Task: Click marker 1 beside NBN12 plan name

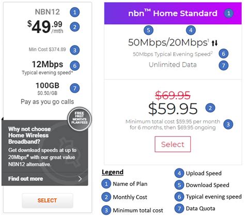Action: click(74, 12)
